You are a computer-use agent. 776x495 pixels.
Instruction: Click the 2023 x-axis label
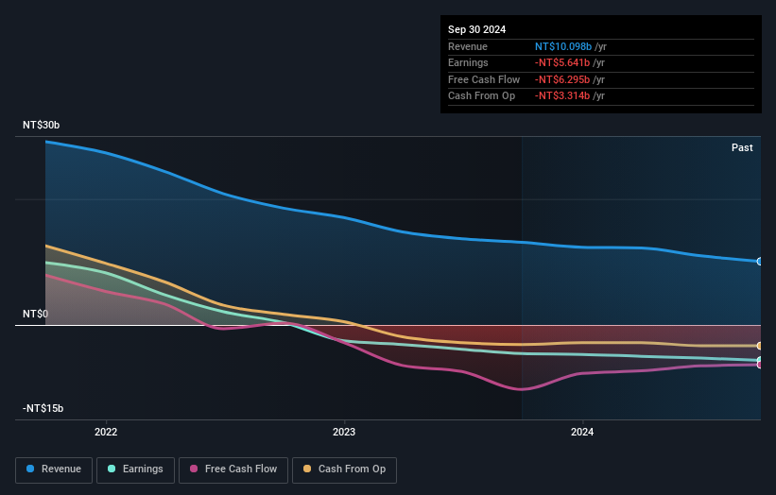click(344, 432)
